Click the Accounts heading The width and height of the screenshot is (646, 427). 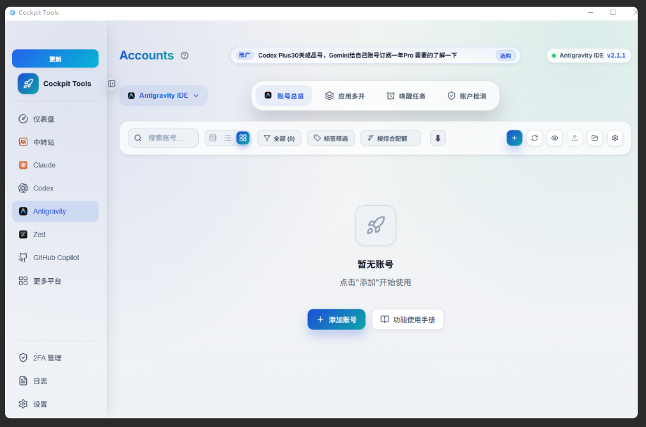(x=147, y=55)
